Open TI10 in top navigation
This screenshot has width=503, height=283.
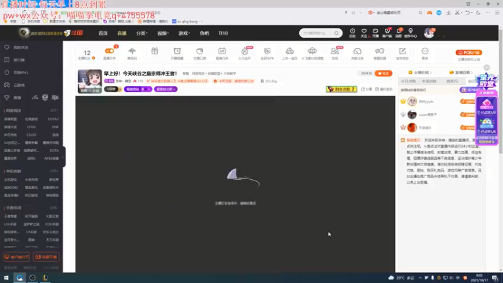(x=223, y=33)
